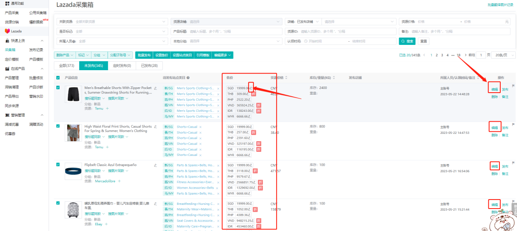Uncheck the Flipbelt Classic row checkbox
This screenshot has width=517, height=231.
click(58, 164)
